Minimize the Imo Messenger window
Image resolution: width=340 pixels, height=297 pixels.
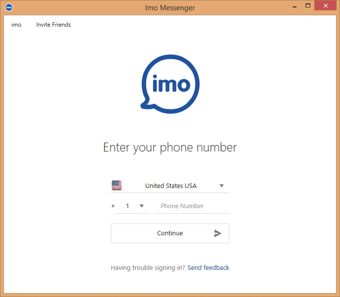295,6
